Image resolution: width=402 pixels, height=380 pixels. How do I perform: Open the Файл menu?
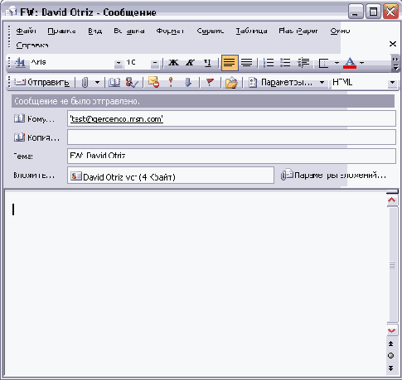click(x=26, y=31)
